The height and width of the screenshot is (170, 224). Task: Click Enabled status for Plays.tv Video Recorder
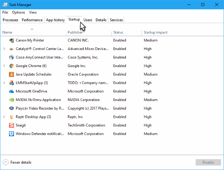(119, 108)
